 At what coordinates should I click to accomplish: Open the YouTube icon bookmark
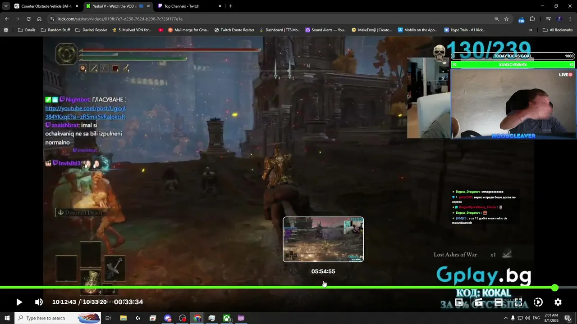pyautogui.click(x=161, y=30)
